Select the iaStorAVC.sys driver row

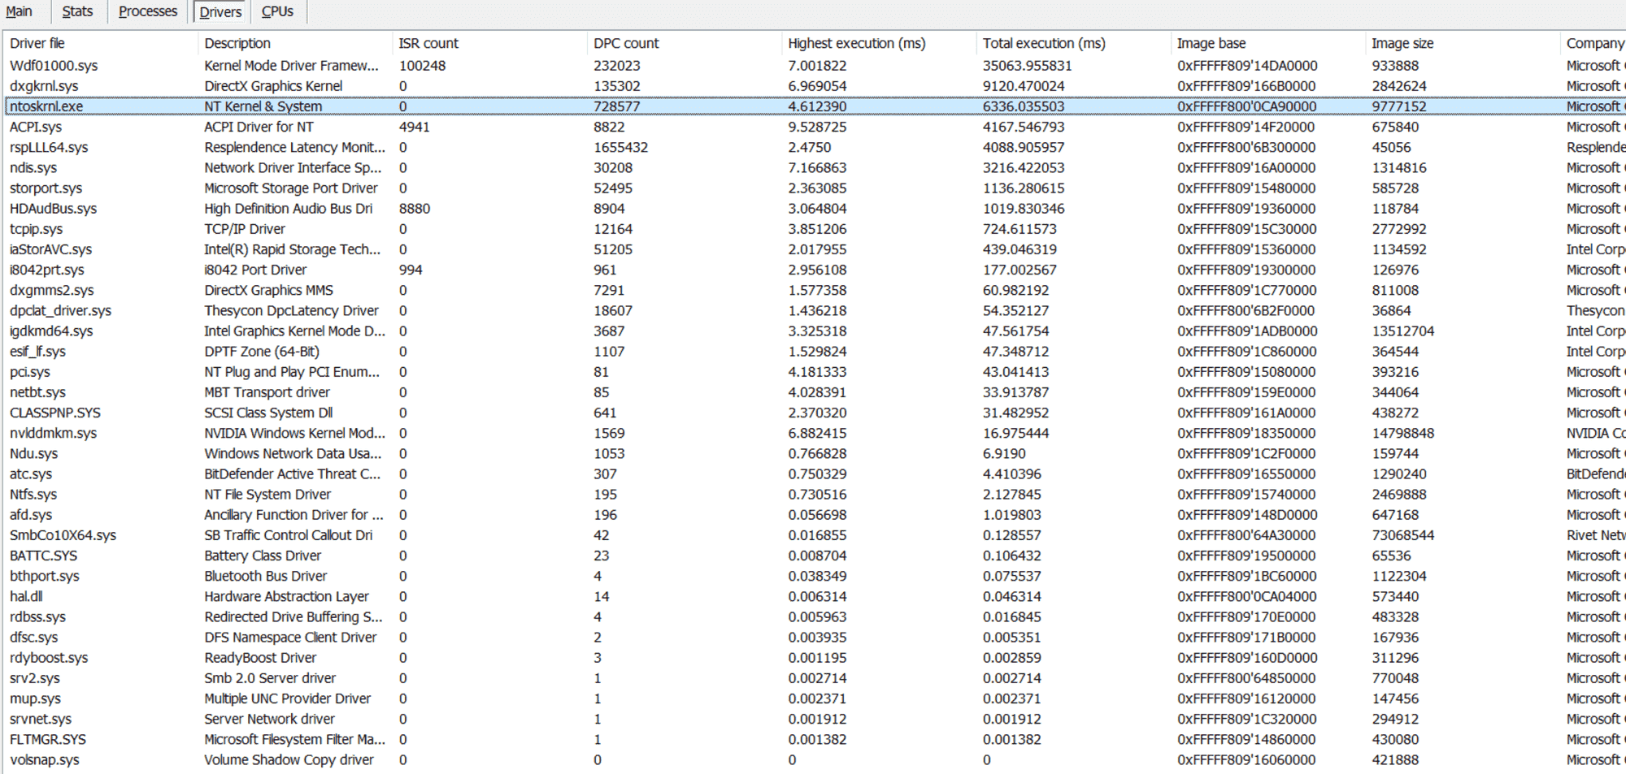click(815, 249)
